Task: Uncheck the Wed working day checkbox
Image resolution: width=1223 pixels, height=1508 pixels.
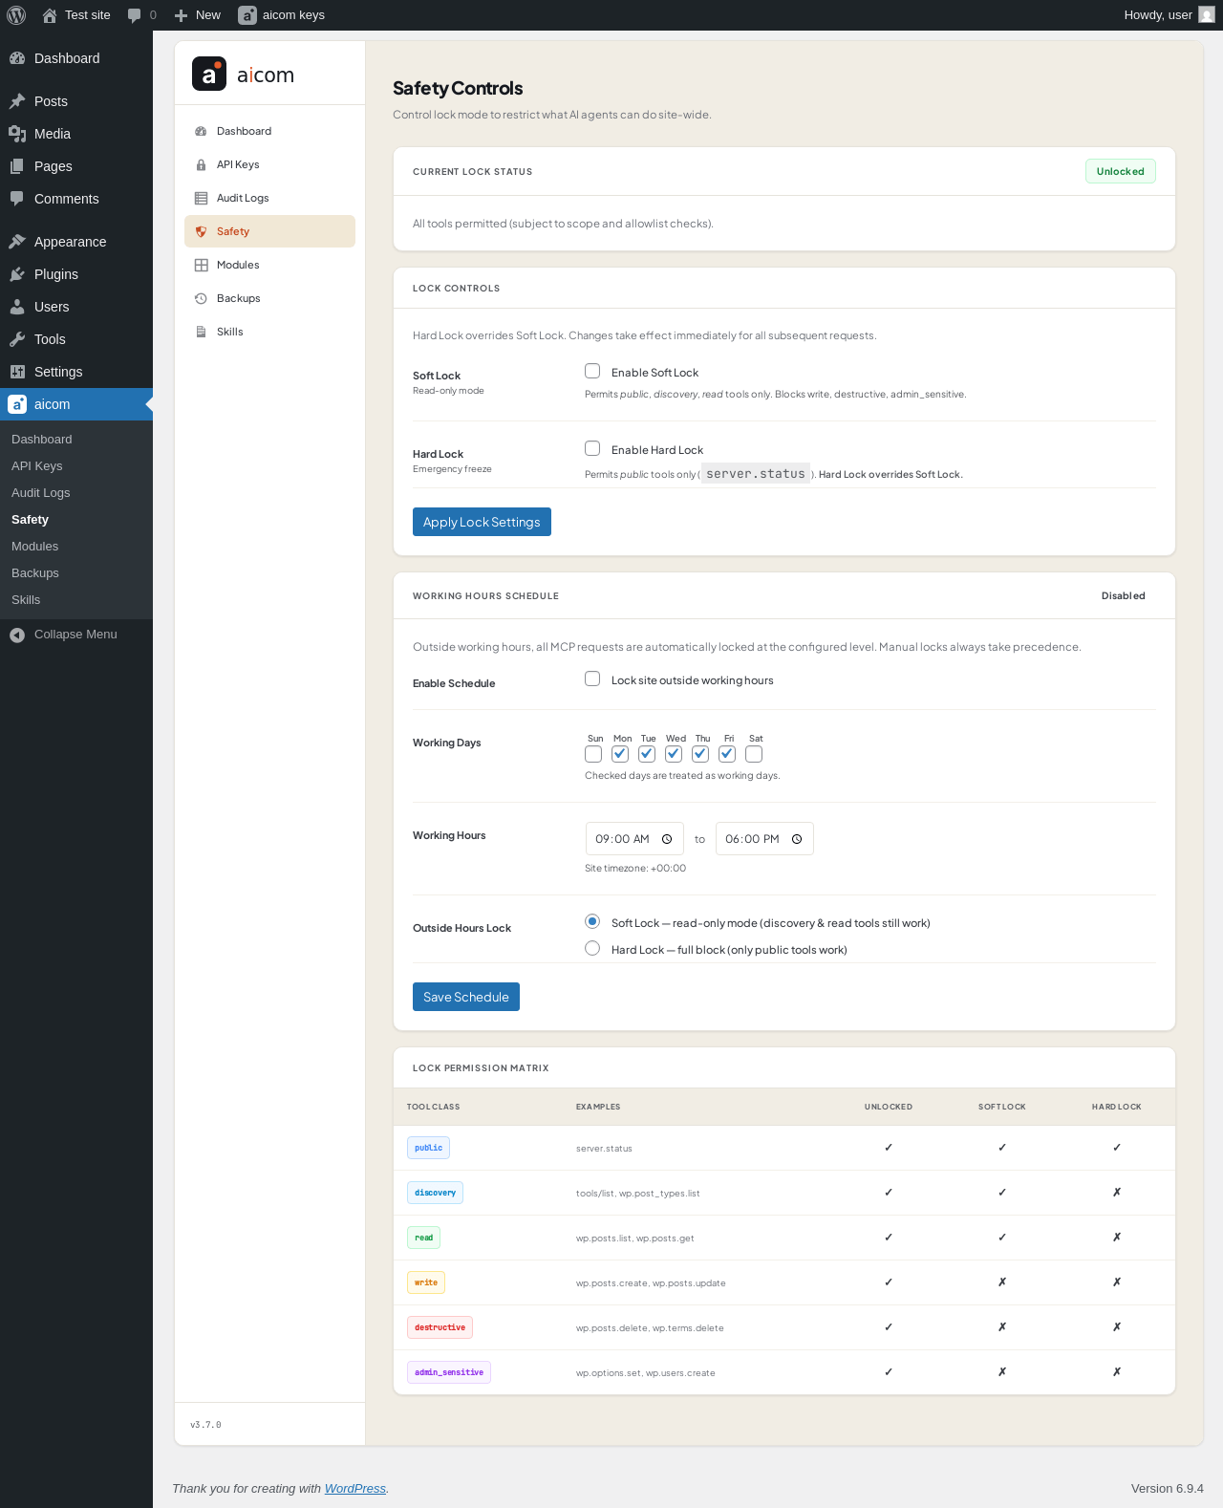Action: click(x=674, y=754)
